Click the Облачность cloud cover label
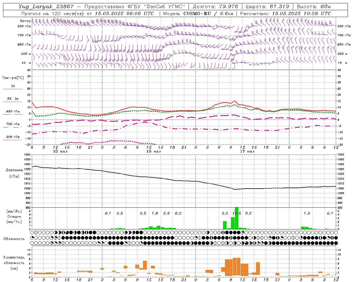Viewport: 352px width, 282px height. coord(14,239)
